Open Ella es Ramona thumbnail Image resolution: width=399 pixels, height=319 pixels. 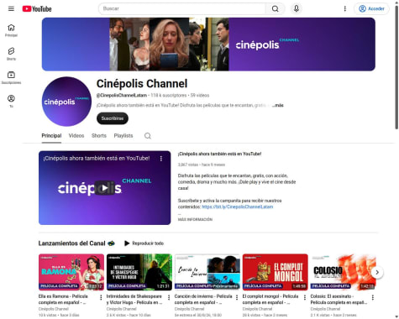[x=71, y=272]
